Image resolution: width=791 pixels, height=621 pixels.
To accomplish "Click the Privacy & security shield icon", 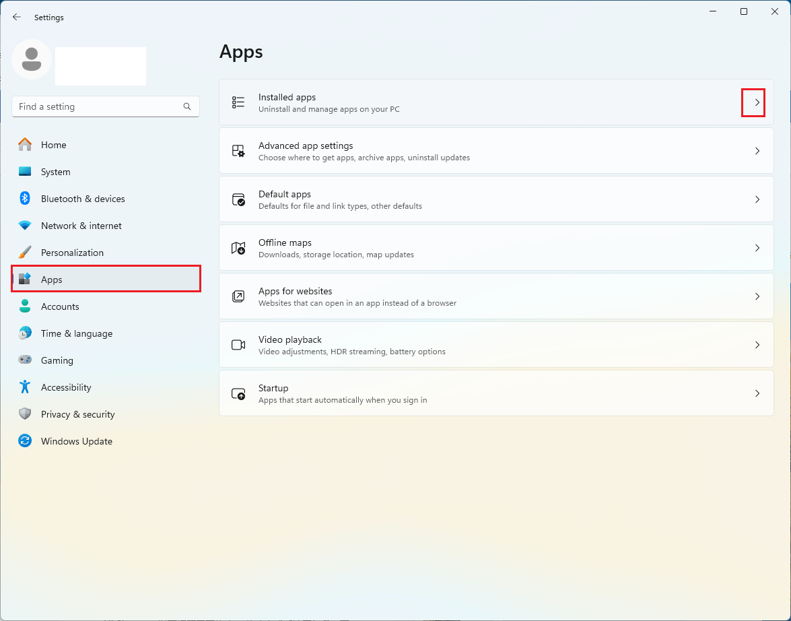I will (x=25, y=414).
